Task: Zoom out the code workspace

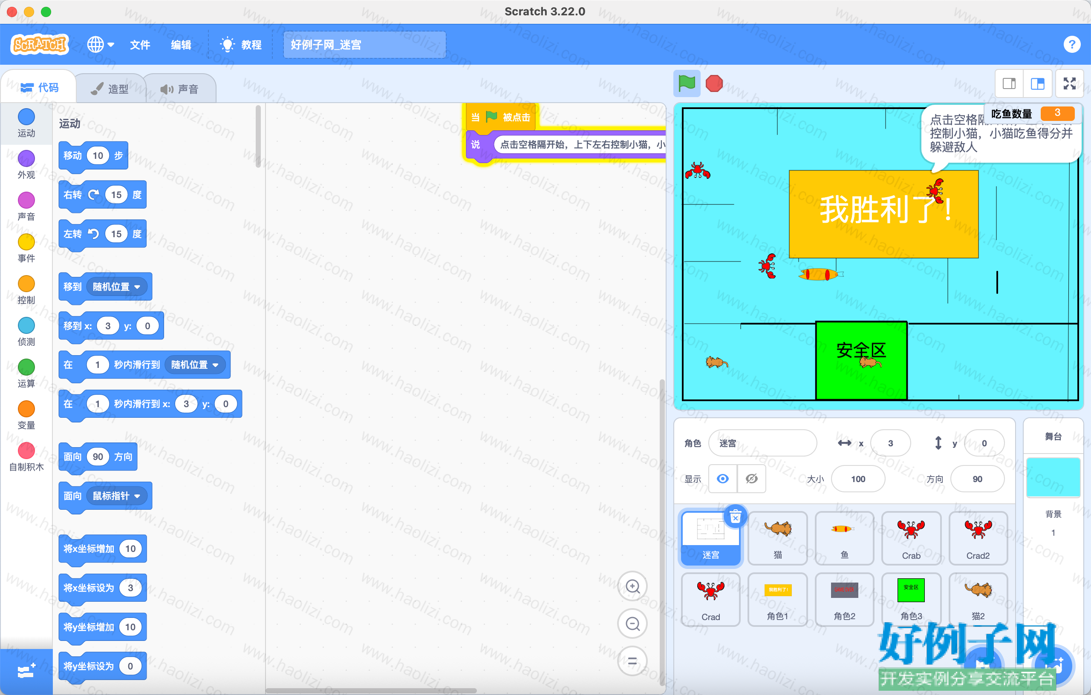Action: (632, 624)
